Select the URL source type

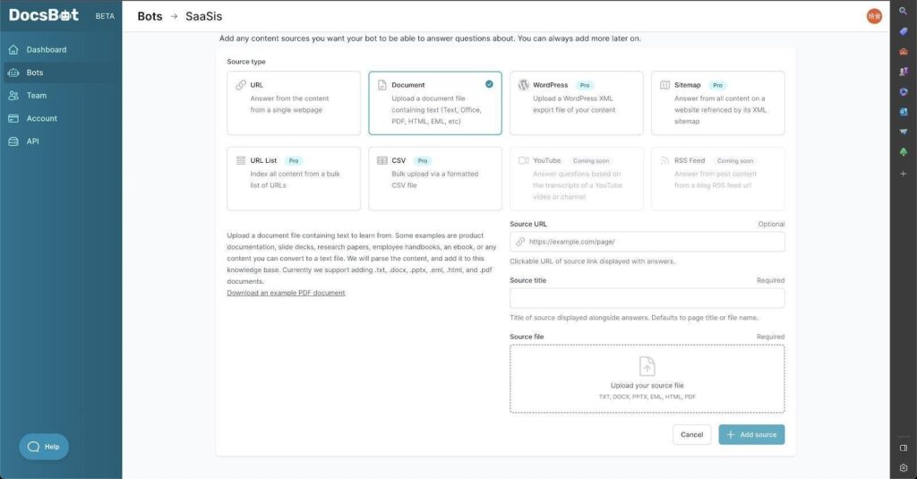tap(294, 103)
